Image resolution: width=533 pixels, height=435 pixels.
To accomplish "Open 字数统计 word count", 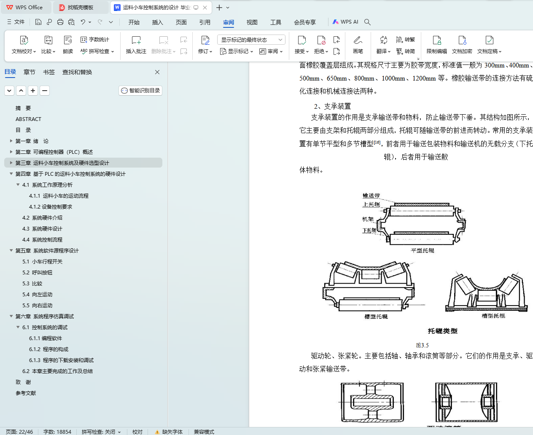I will 95,40.
